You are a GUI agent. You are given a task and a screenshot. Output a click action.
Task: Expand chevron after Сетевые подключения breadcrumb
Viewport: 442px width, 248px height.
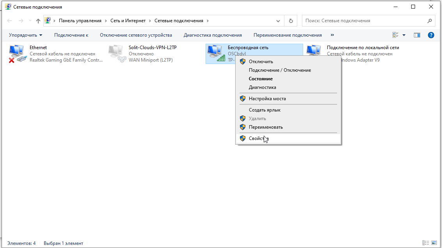click(x=208, y=21)
